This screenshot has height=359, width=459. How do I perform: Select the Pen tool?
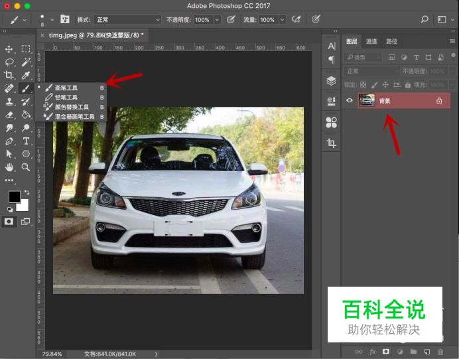[9, 141]
